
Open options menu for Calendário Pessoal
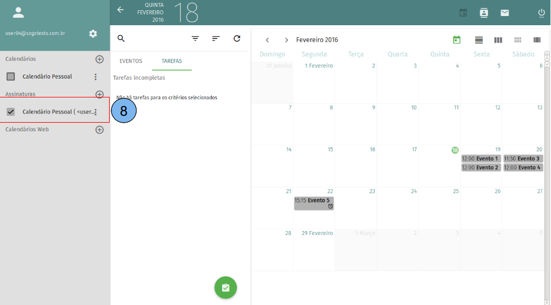[95, 77]
